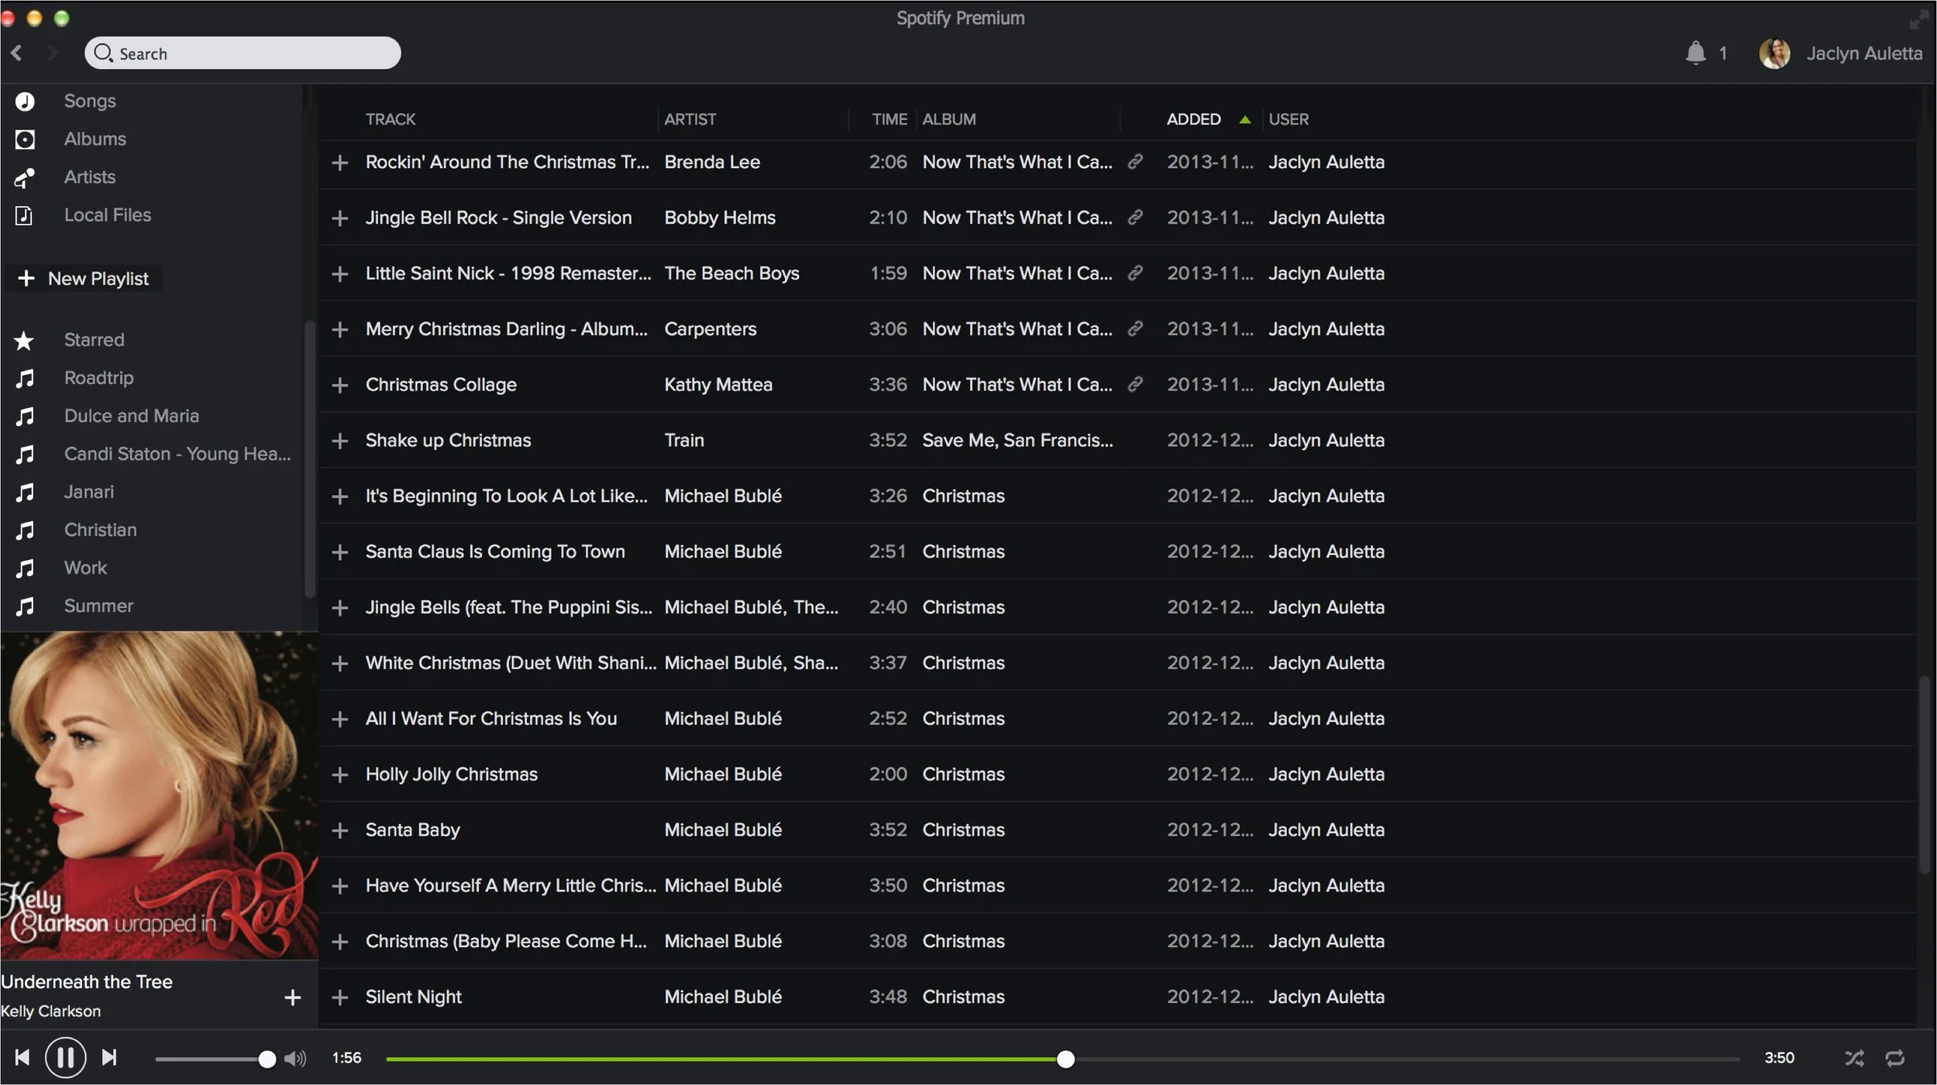Open Kelly Clarkson artist link
1937x1085 pixels.
[x=50, y=1011]
